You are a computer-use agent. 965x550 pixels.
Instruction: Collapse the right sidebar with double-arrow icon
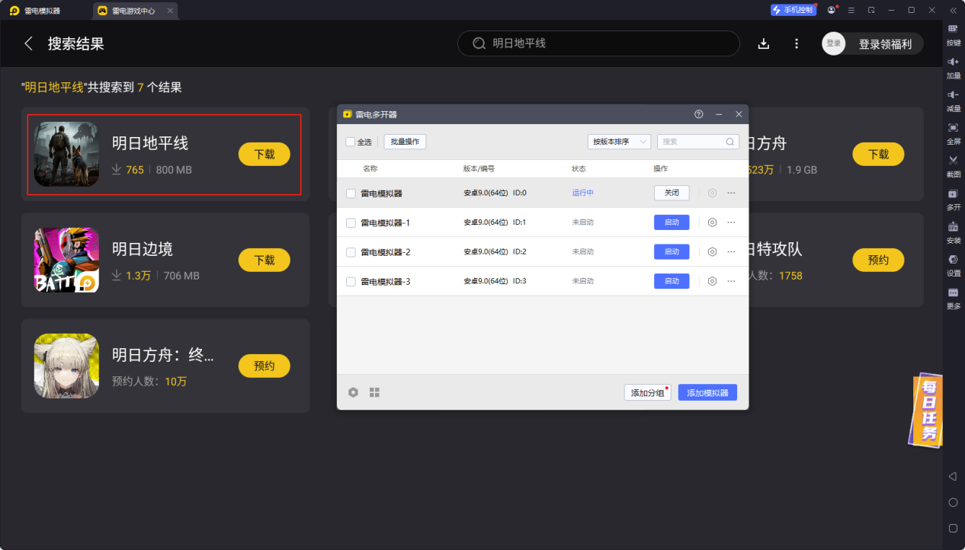tap(953, 10)
